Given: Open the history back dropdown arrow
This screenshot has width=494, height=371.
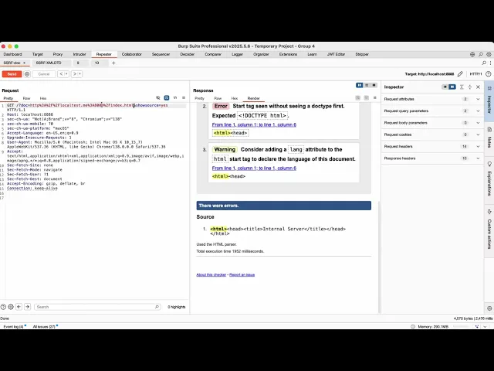Looking at the screenshot, I should (x=66, y=74).
